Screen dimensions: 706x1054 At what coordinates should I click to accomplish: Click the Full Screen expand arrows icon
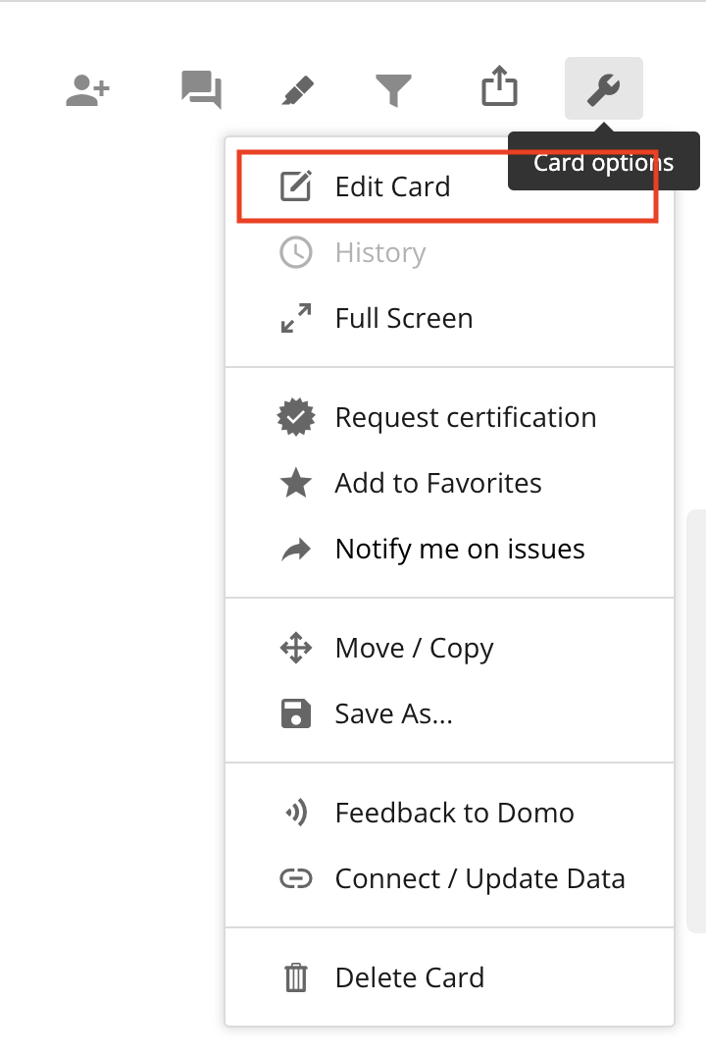(295, 317)
